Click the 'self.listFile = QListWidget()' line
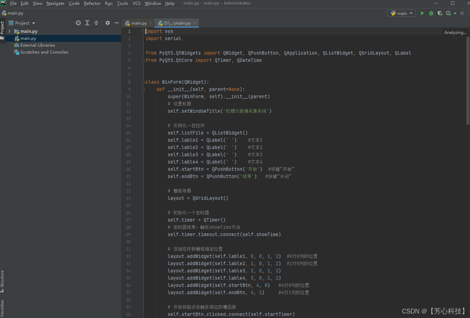470x318 pixels. pyautogui.click(x=208, y=133)
